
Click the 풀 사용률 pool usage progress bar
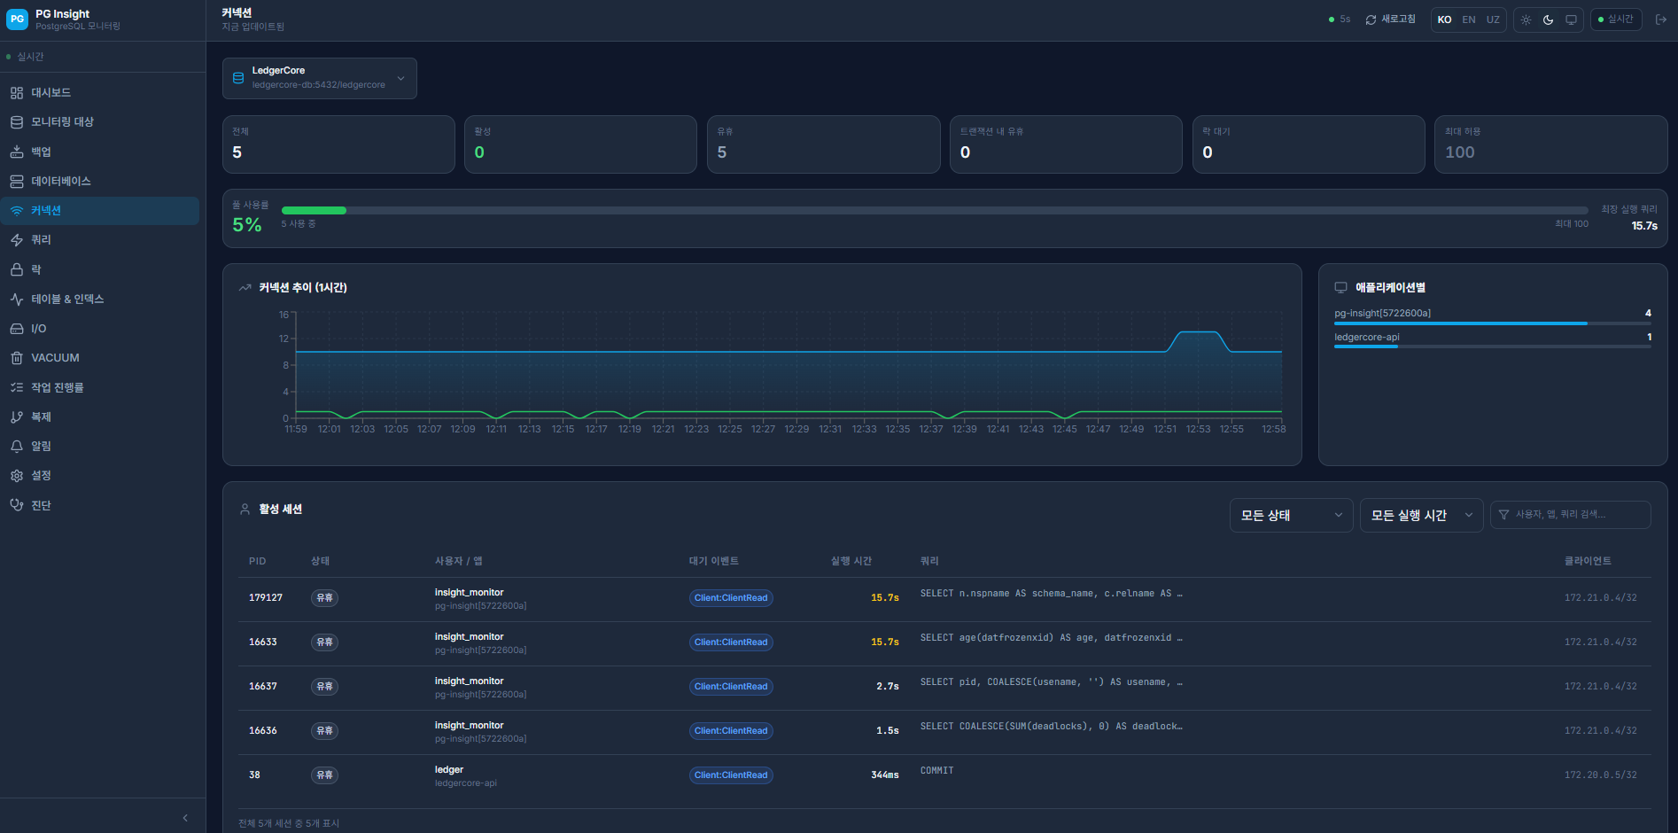[x=935, y=211]
